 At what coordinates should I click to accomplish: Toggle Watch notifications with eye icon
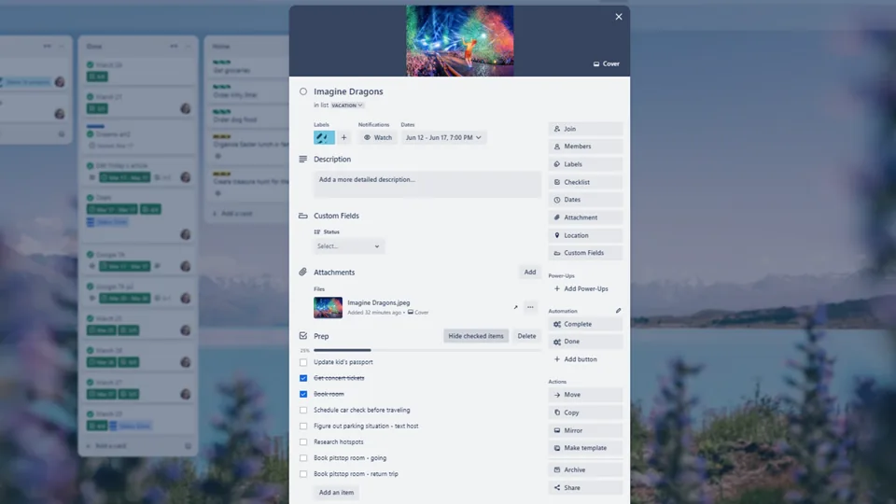click(x=378, y=137)
